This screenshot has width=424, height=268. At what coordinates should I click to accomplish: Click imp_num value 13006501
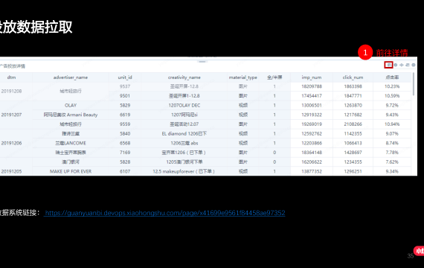coord(312,105)
